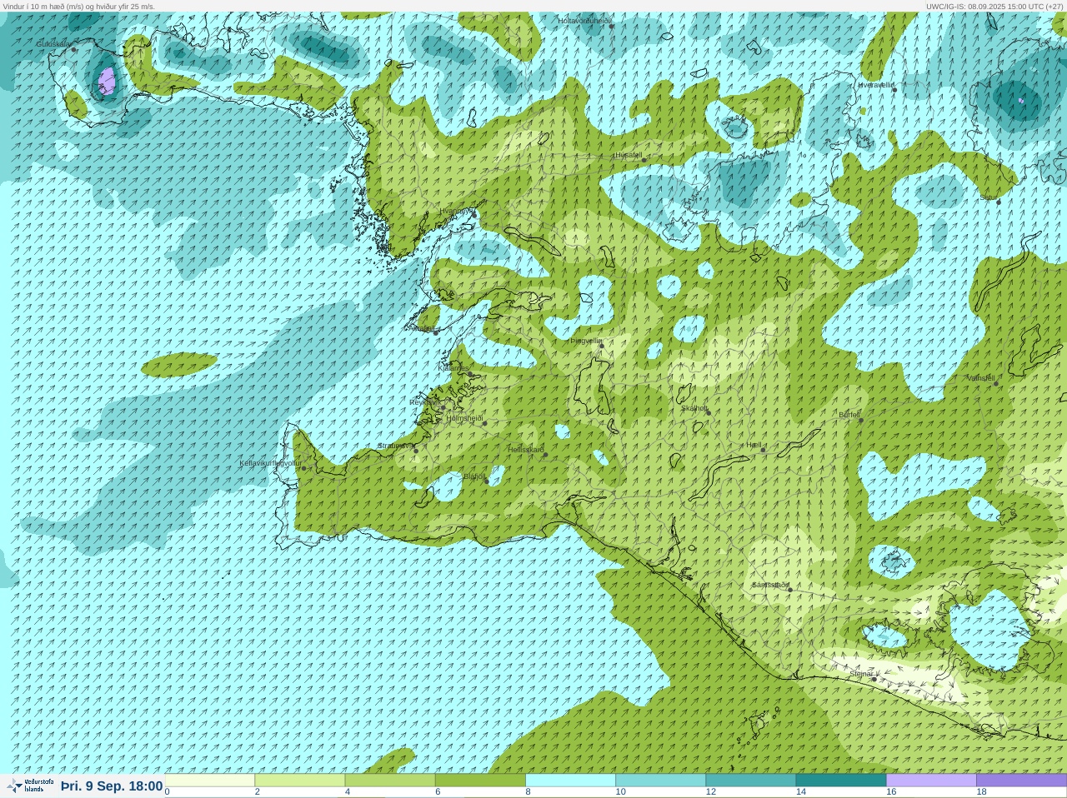
Task: Select the purple legend swatch above 18 m/s
Action: click(1021, 781)
